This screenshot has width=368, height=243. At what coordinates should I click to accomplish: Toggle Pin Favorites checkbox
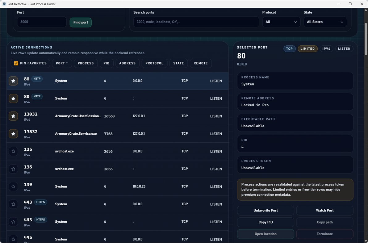(x=16, y=63)
